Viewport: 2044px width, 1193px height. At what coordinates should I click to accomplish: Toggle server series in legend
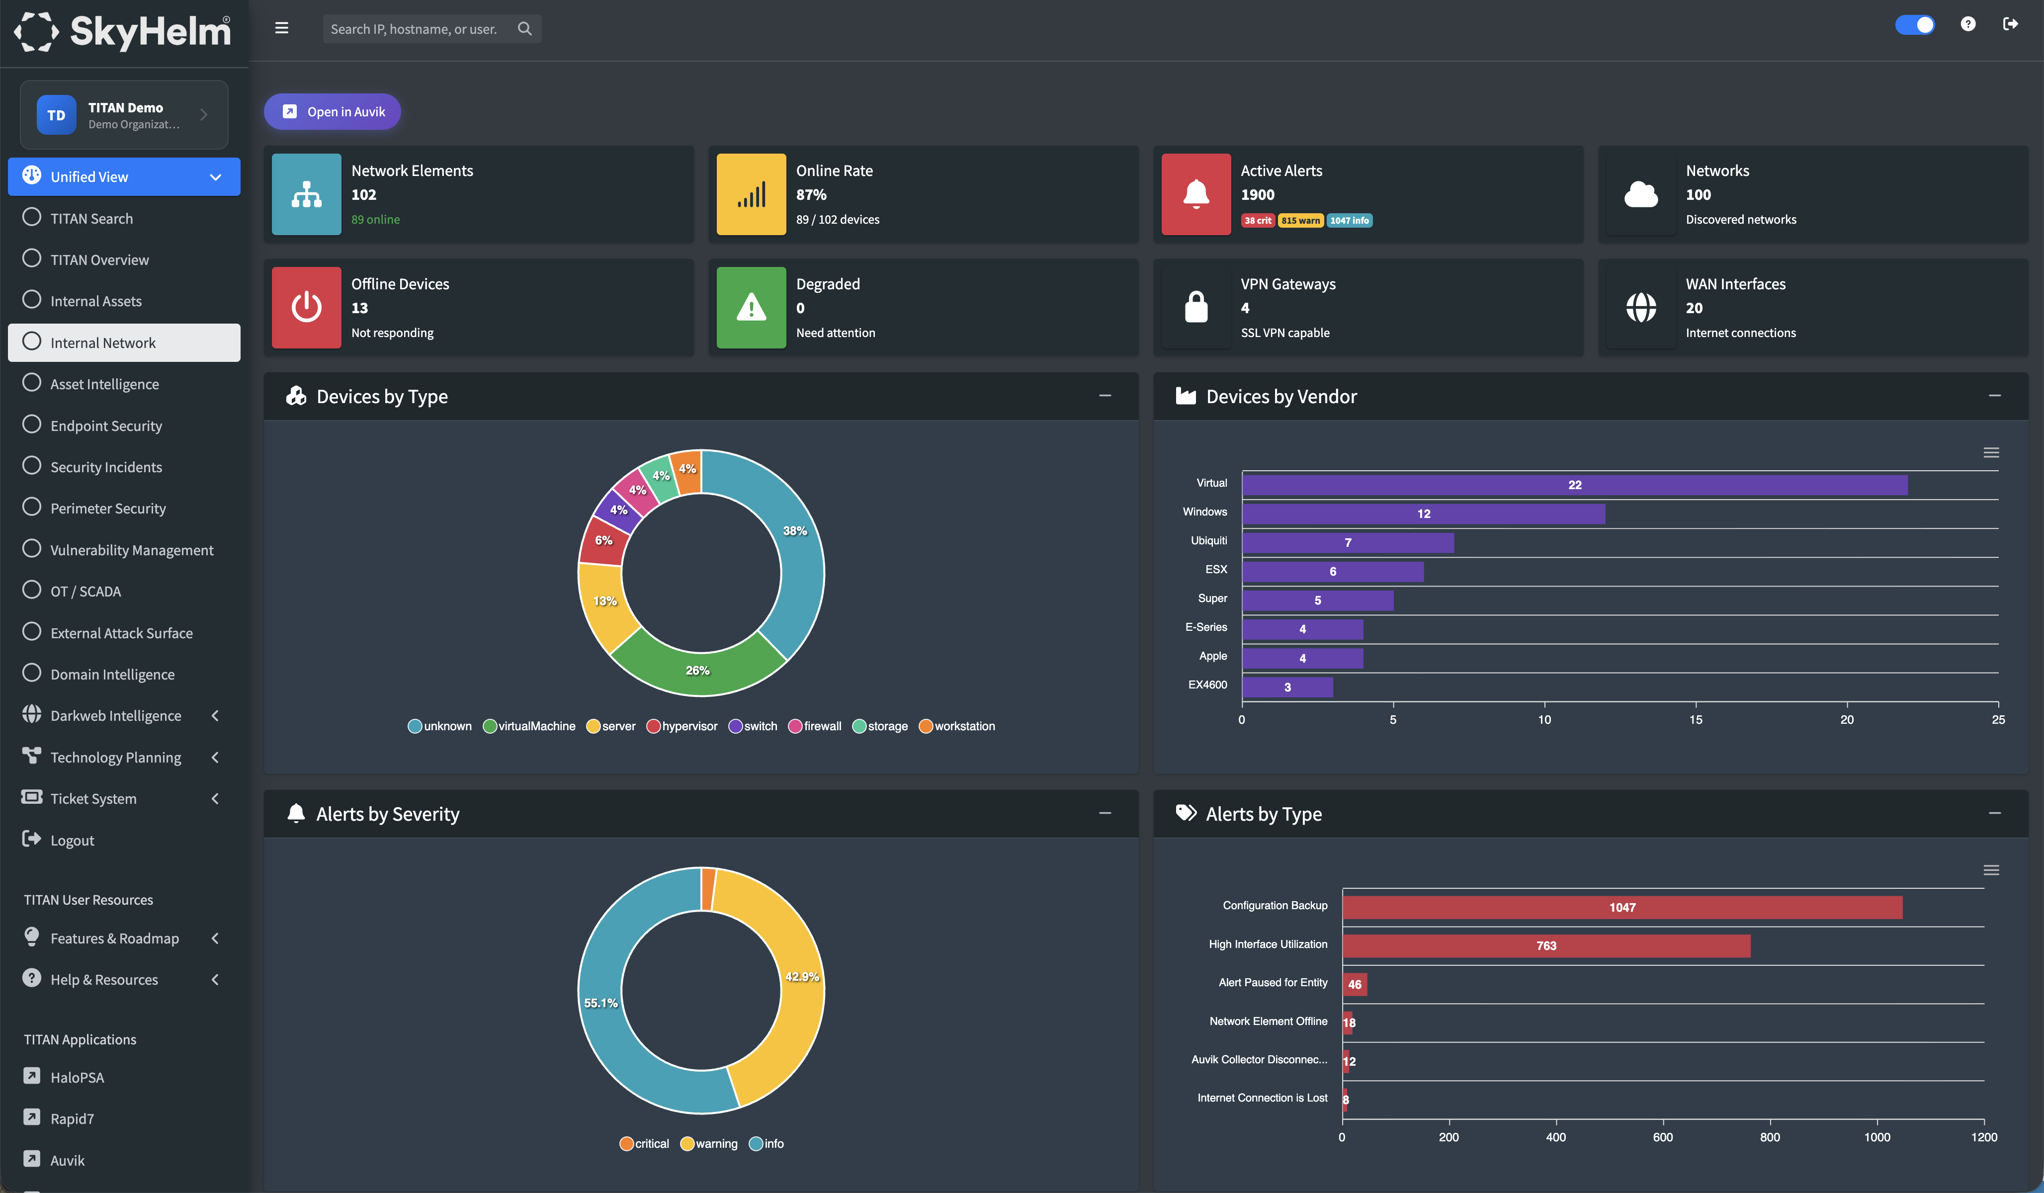point(611,726)
